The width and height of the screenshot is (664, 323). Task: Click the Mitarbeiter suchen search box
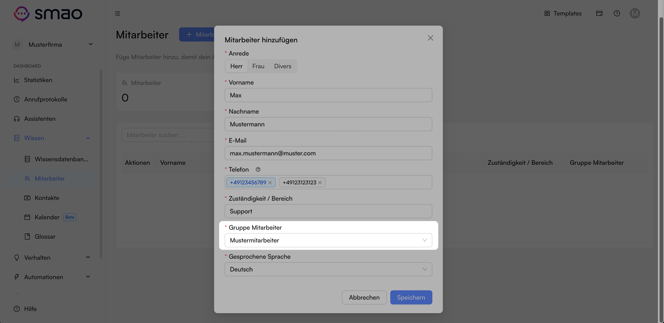click(x=168, y=135)
